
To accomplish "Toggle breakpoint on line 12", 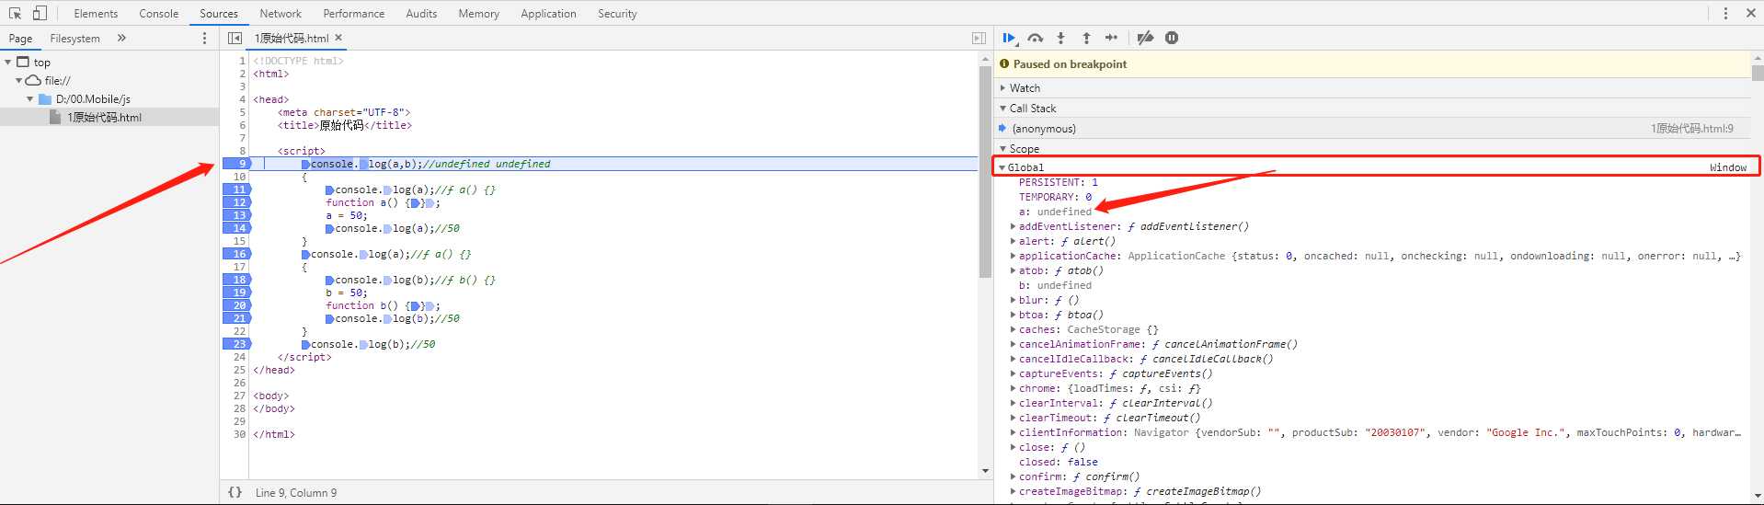I will click(x=237, y=202).
